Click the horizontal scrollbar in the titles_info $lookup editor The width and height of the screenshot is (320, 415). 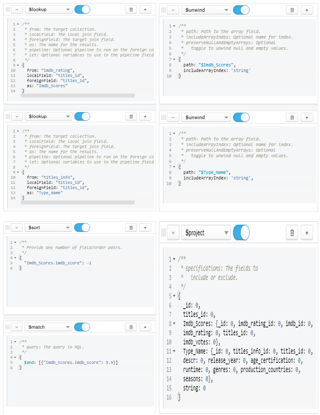click(x=78, y=202)
